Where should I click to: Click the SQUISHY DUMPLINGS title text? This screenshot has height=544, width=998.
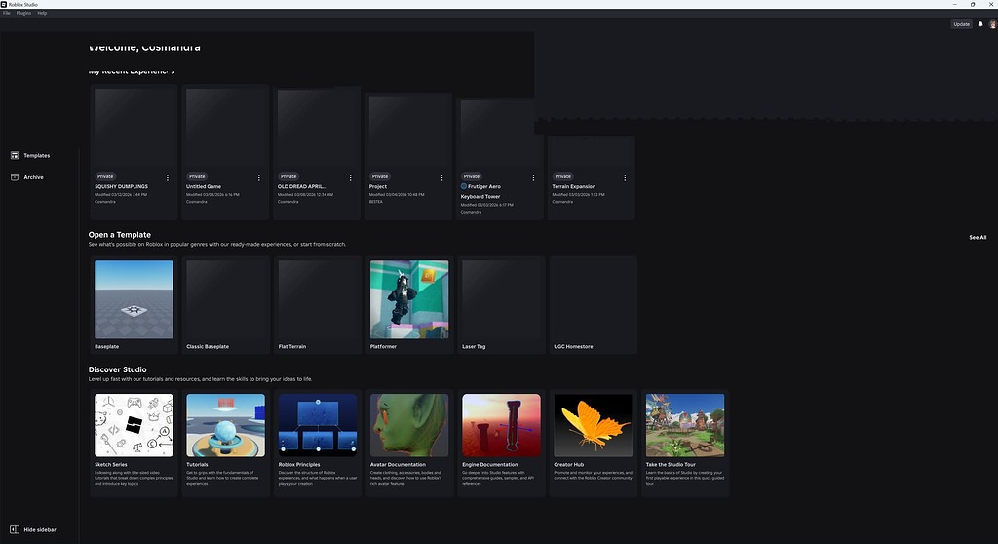(121, 186)
